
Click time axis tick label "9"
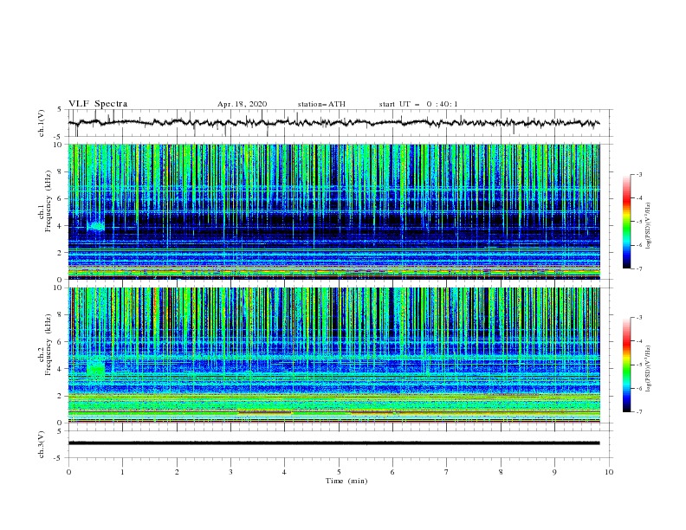pyautogui.click(x=554, y=472)
